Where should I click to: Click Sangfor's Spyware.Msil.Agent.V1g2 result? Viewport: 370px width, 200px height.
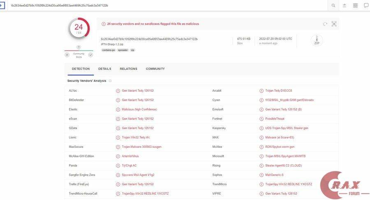(x=138, y=175)
